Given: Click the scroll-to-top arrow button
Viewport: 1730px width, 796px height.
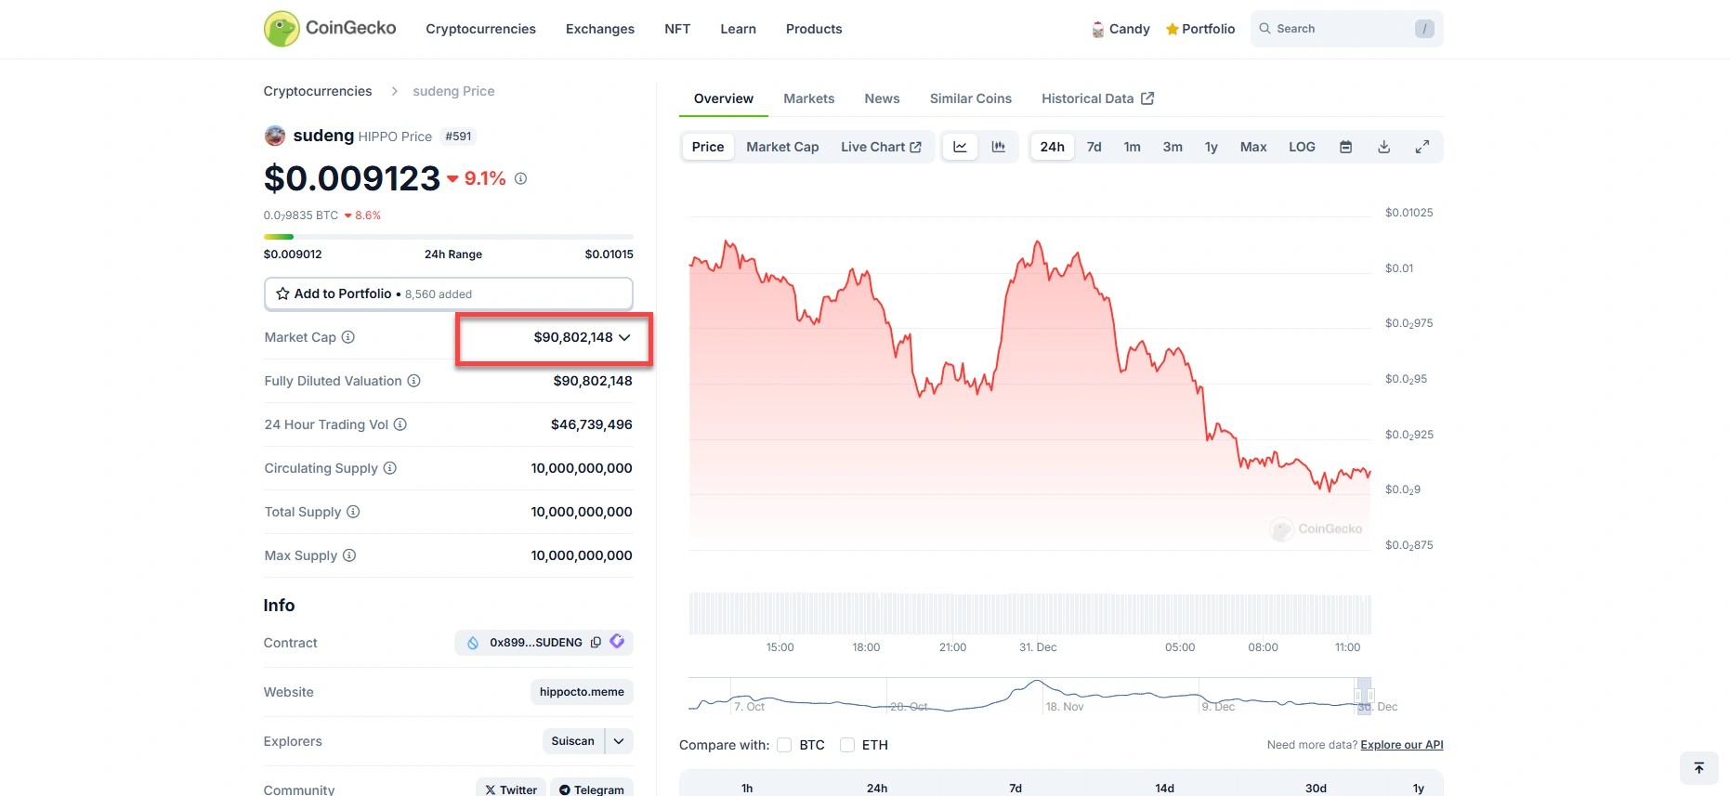Looking at the screenshot, I should click(1698, 768).
